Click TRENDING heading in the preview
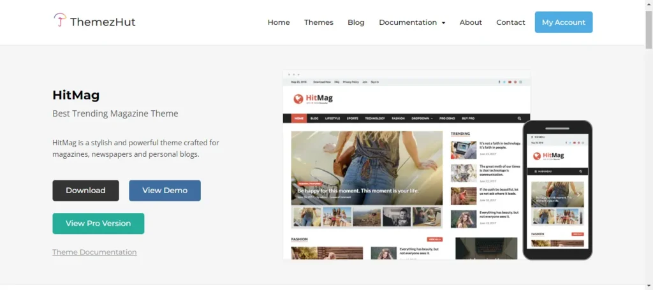 460,134
